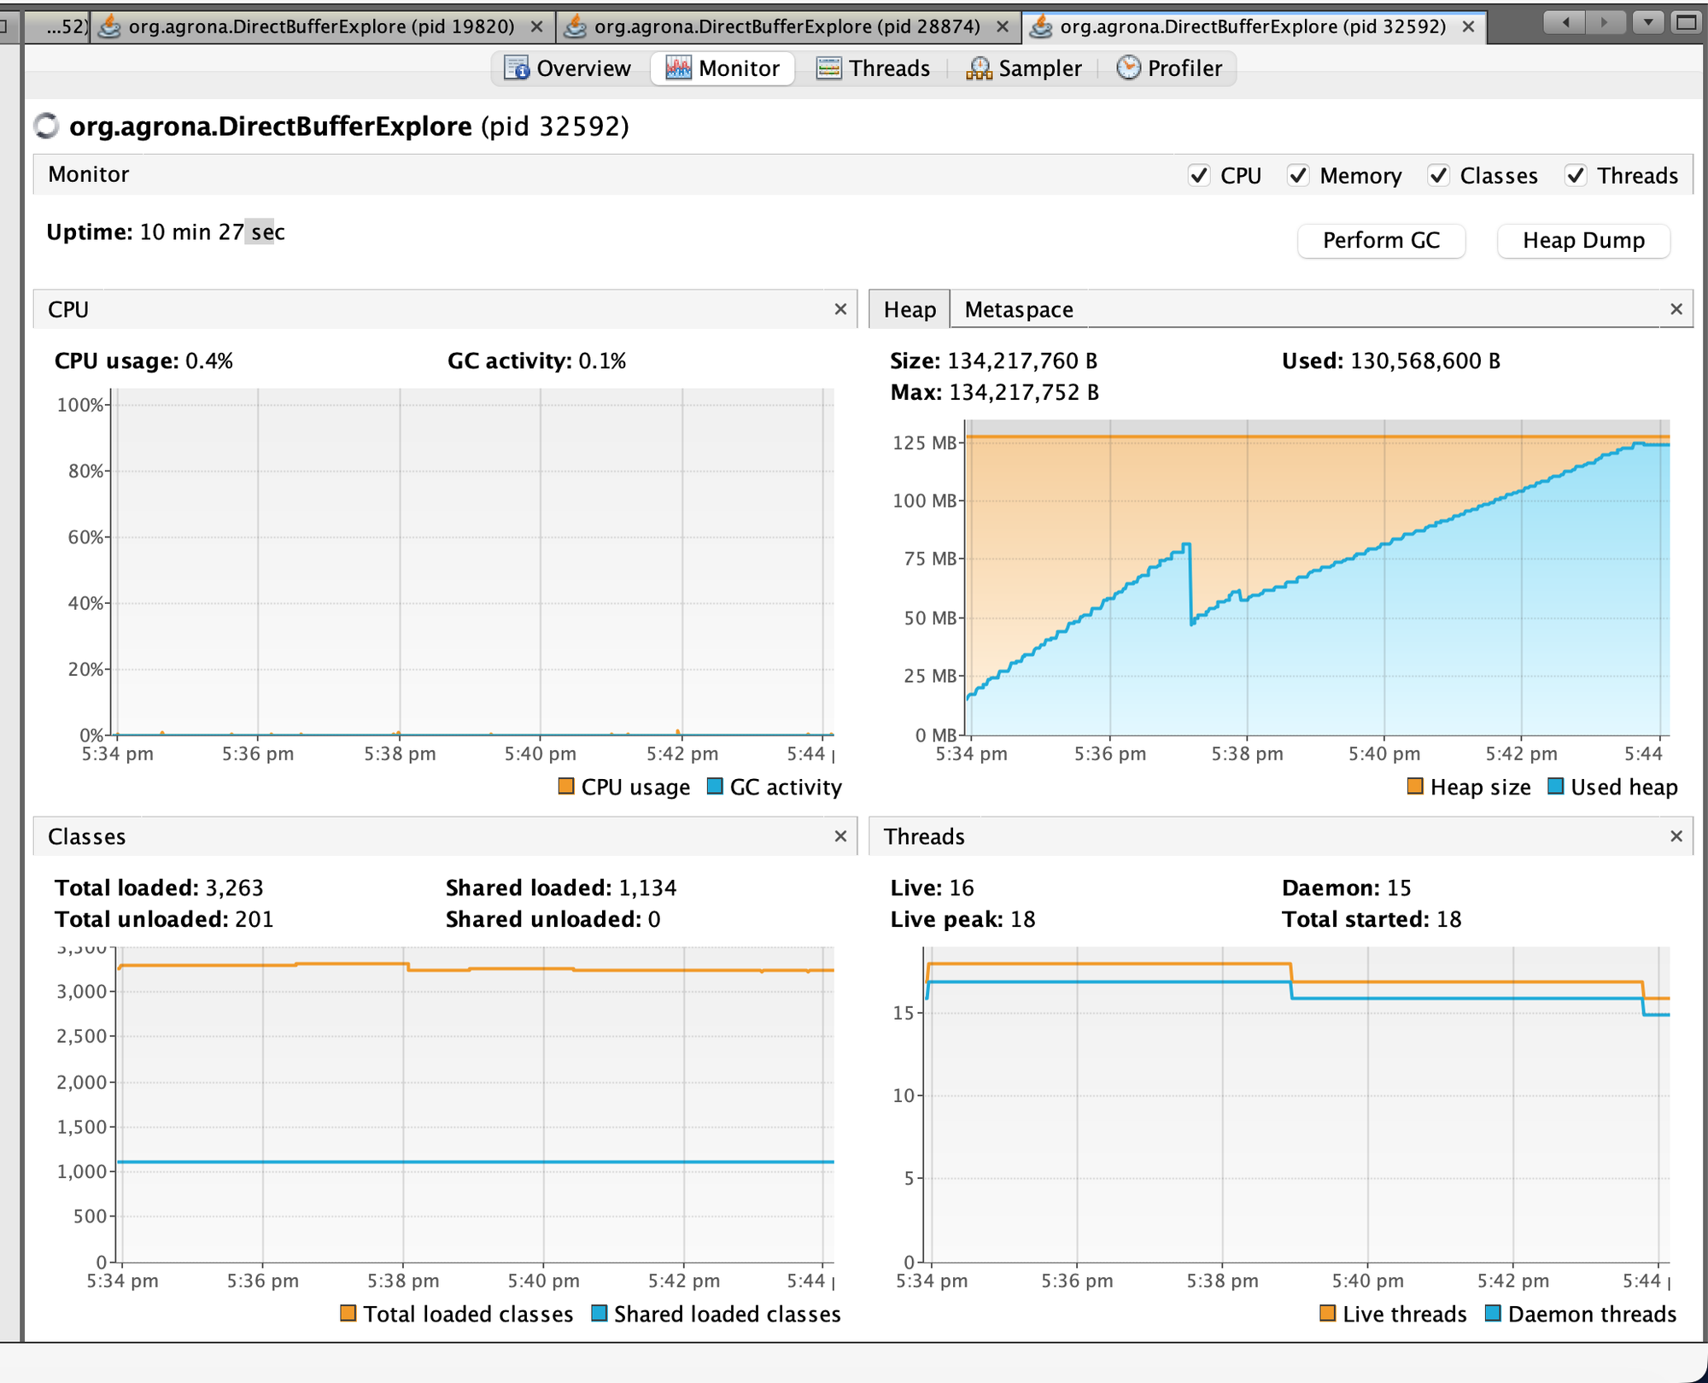Select the pid 32592 document tab

pos(1253,26)
